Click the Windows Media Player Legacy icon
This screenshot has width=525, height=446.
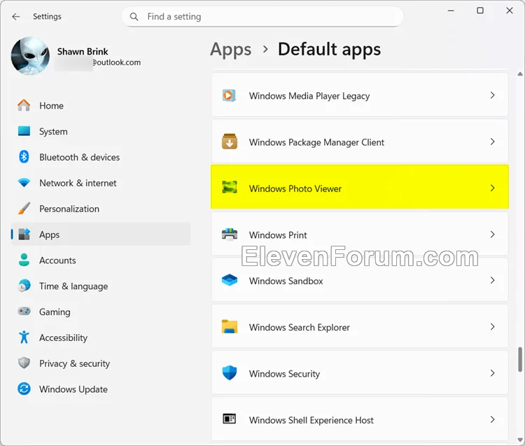point(230,95)
